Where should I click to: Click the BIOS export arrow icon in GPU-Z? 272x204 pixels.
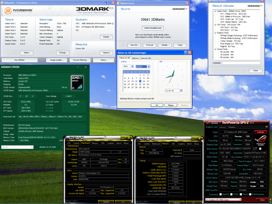[x=255, y=149]
